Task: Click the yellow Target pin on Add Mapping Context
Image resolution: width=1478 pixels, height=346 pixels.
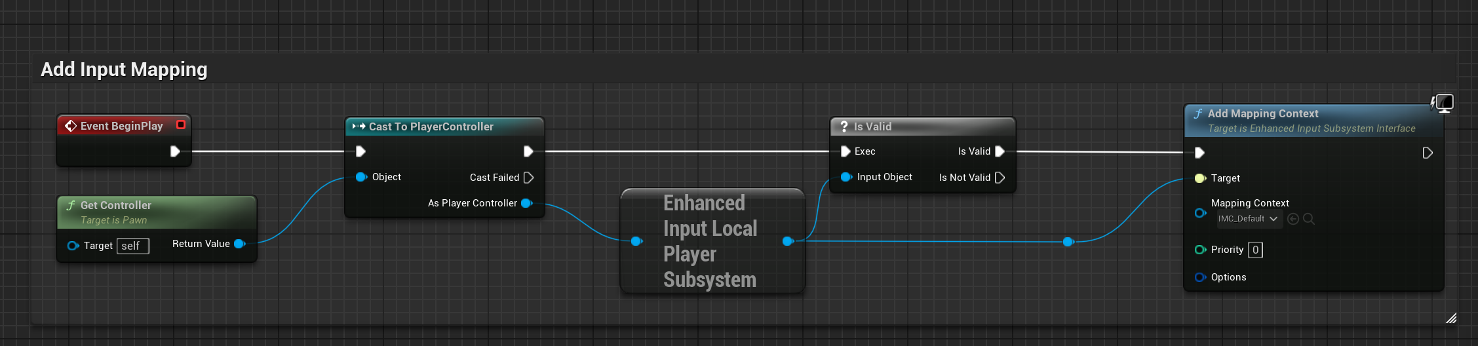Action: point(1199,178)
